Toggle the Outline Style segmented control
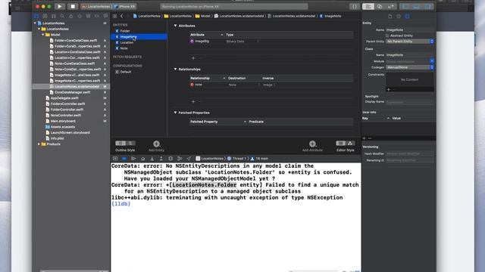This screenshot has width=485, height=272. [125, 143]
